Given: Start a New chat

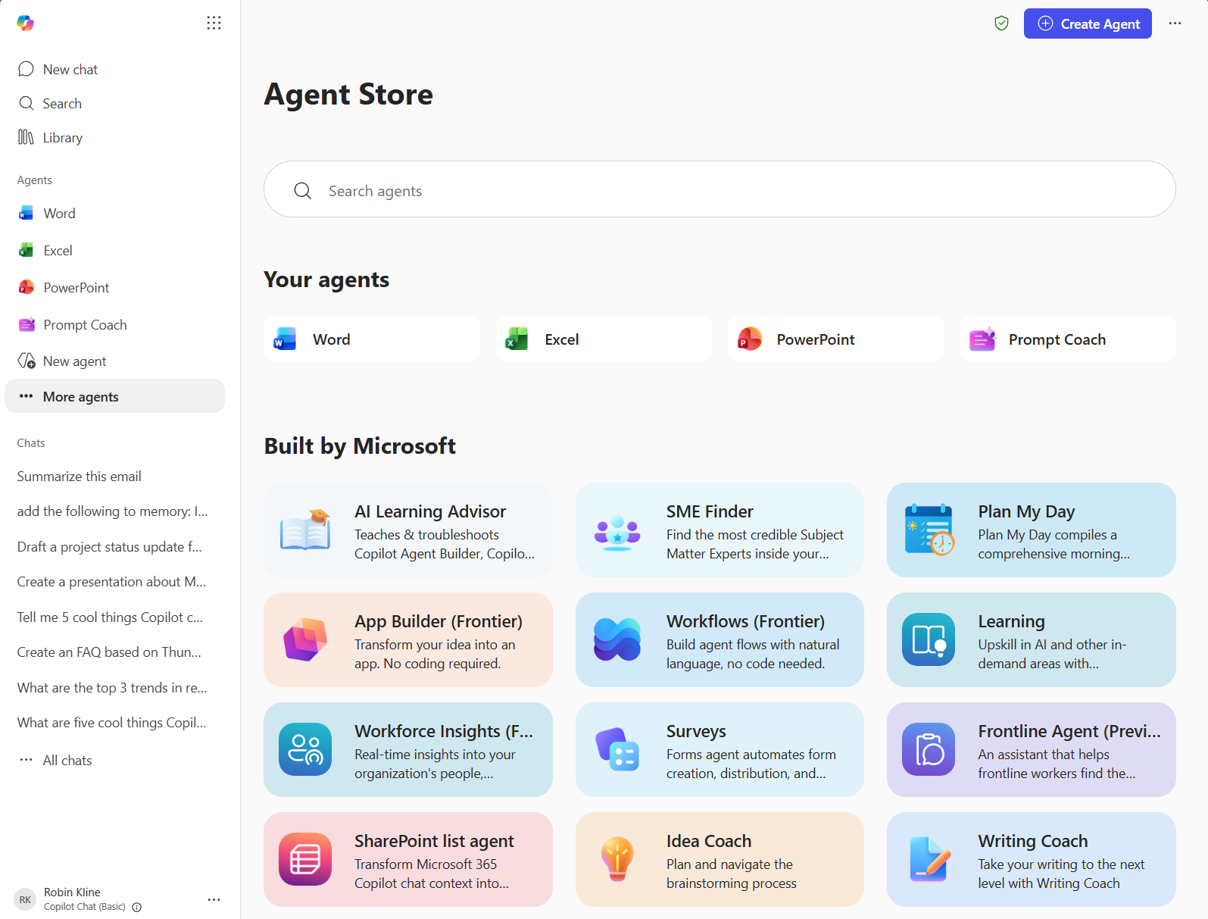Looking at the screenshot, I should [x=114, y=69].
